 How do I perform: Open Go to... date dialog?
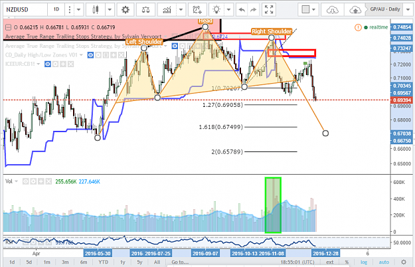(x=180, y=262)
